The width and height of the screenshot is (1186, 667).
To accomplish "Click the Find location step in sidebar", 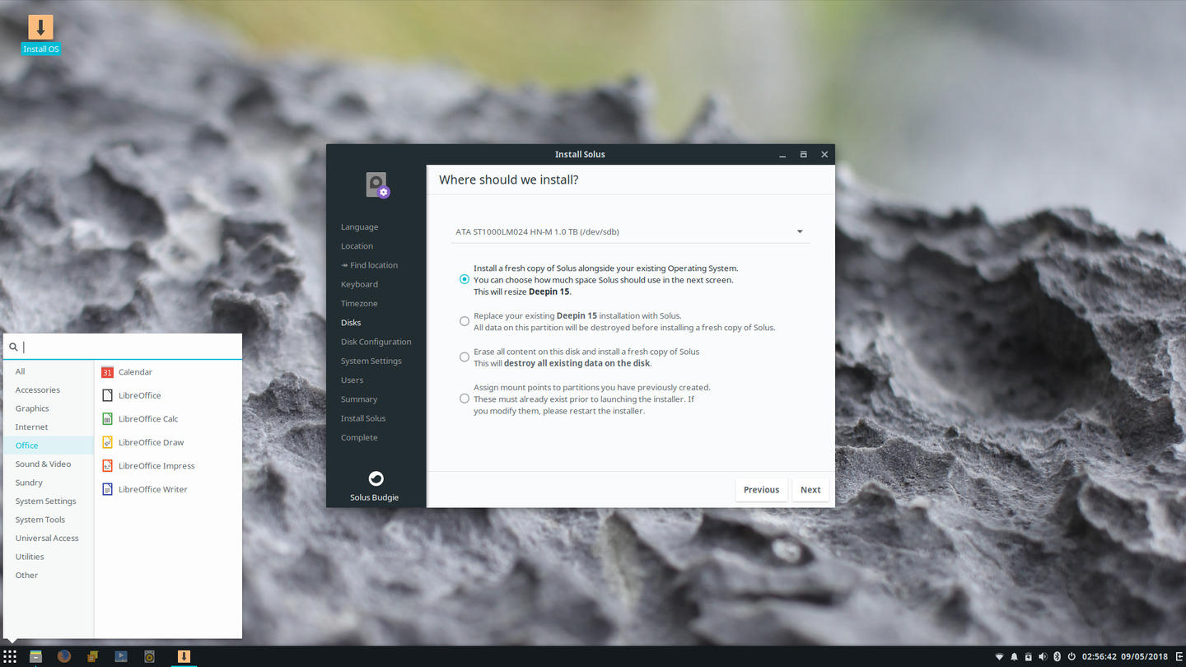I will pyautogui.click(x=369, y=265).
